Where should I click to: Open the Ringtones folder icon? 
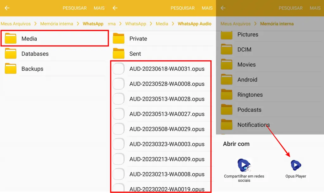pos(227,94)
